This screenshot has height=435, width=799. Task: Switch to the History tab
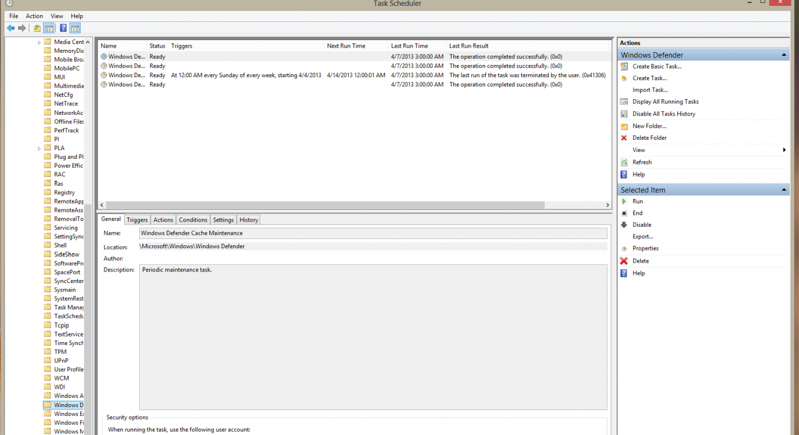point(248,220)
